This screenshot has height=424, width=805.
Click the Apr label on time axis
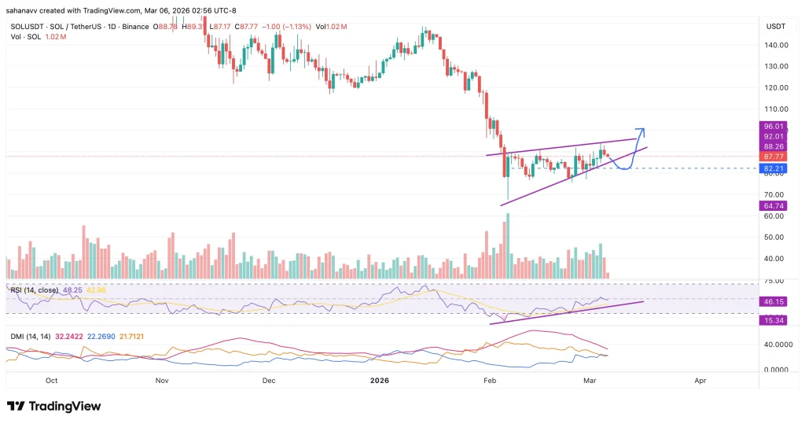(x=700, y=380)
